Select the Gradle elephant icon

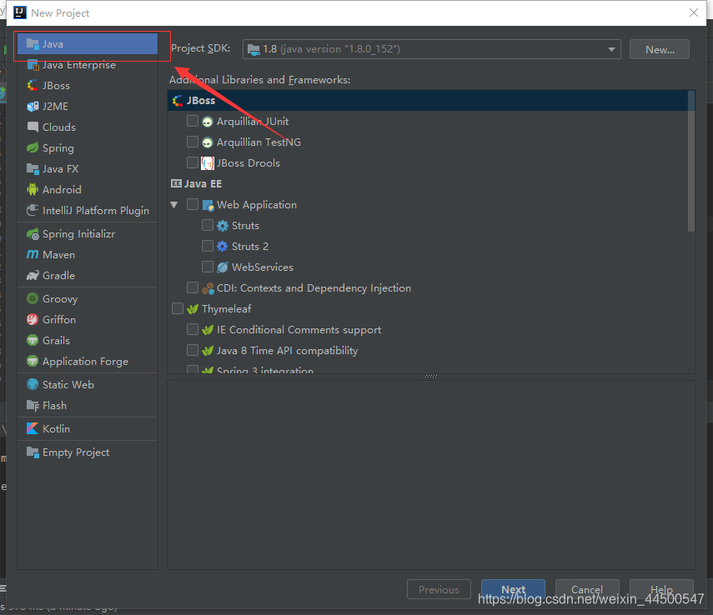(x=33, y=276)
